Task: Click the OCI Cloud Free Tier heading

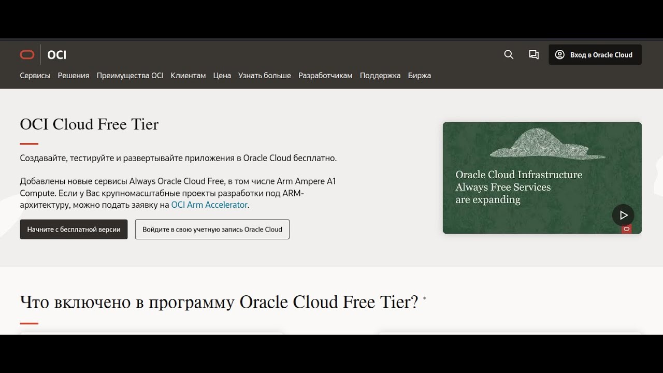Action: [89, 124]
